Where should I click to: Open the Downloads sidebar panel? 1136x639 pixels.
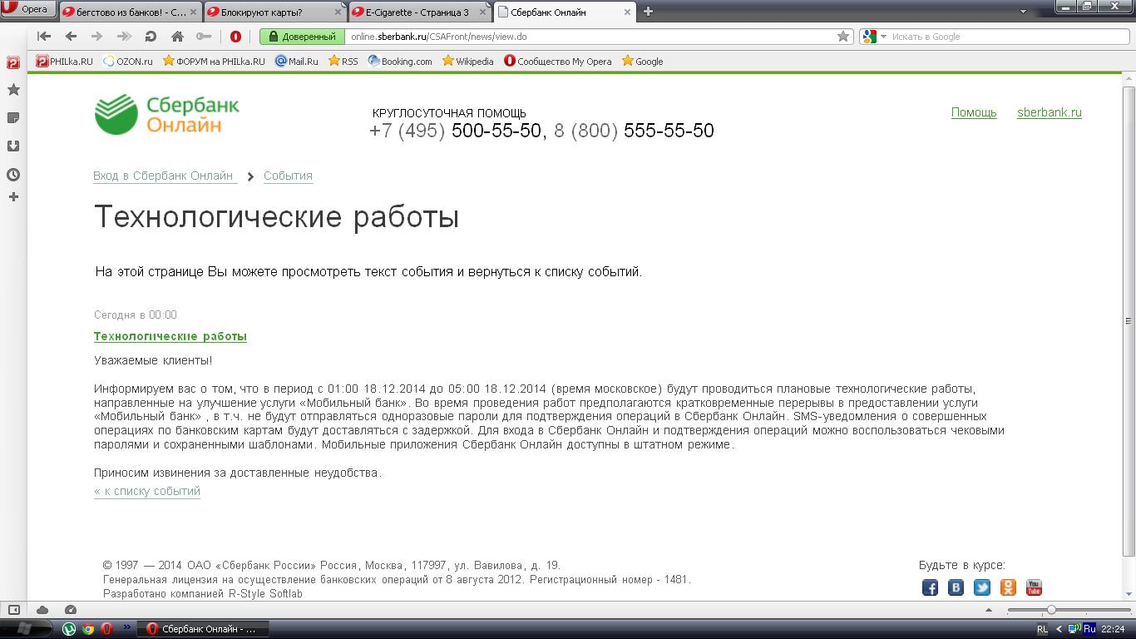coord(13,146)
